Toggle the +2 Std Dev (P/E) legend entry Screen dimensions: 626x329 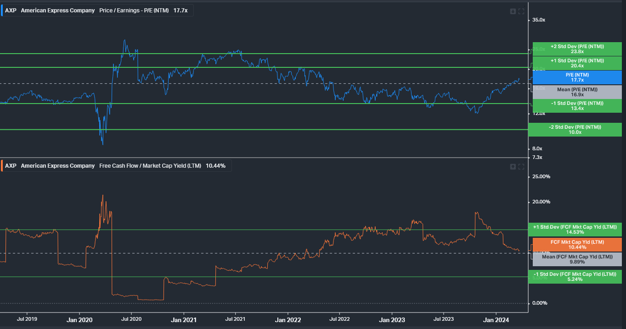tap(575, 49)
